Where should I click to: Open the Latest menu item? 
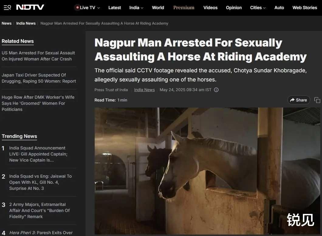point(115,8)
